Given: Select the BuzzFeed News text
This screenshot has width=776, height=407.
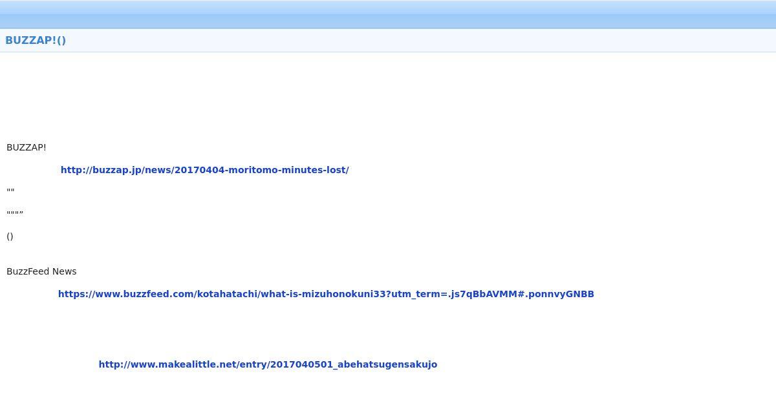Looking at the screenshot, I should tap(41, 271).
